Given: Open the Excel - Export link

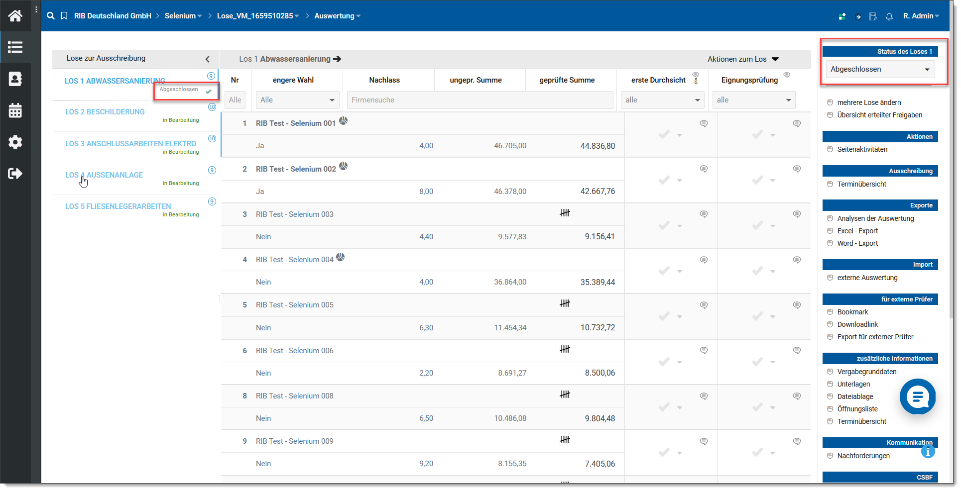Looking at the screenshot, I should point(857,231).
